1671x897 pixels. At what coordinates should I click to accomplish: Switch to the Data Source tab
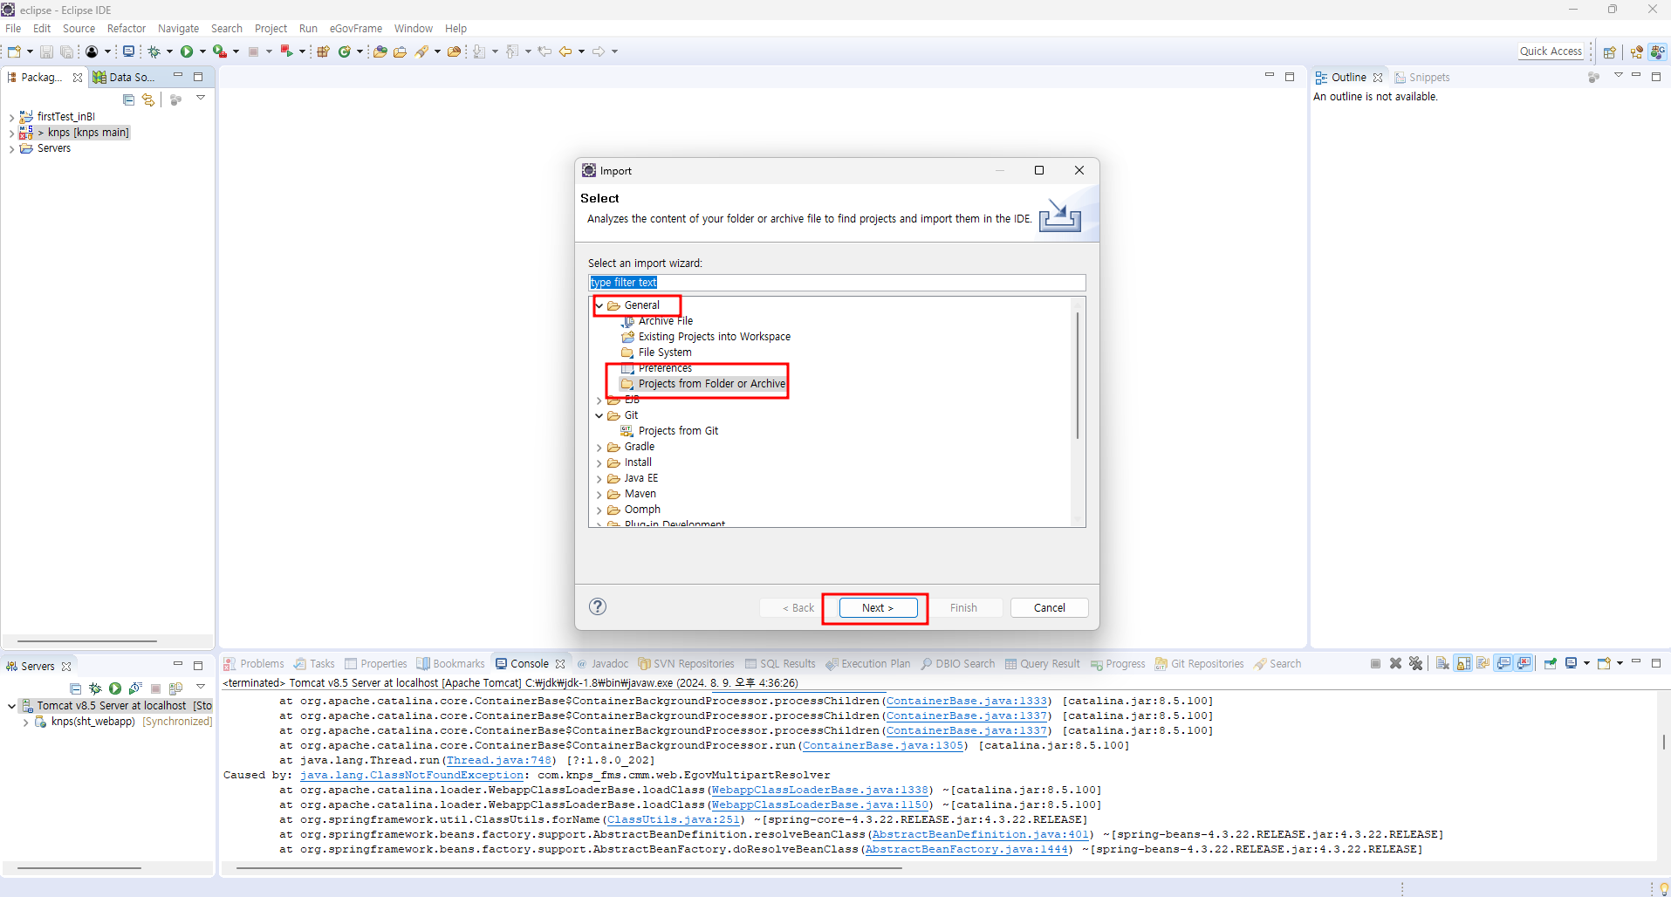pos(124,77)
